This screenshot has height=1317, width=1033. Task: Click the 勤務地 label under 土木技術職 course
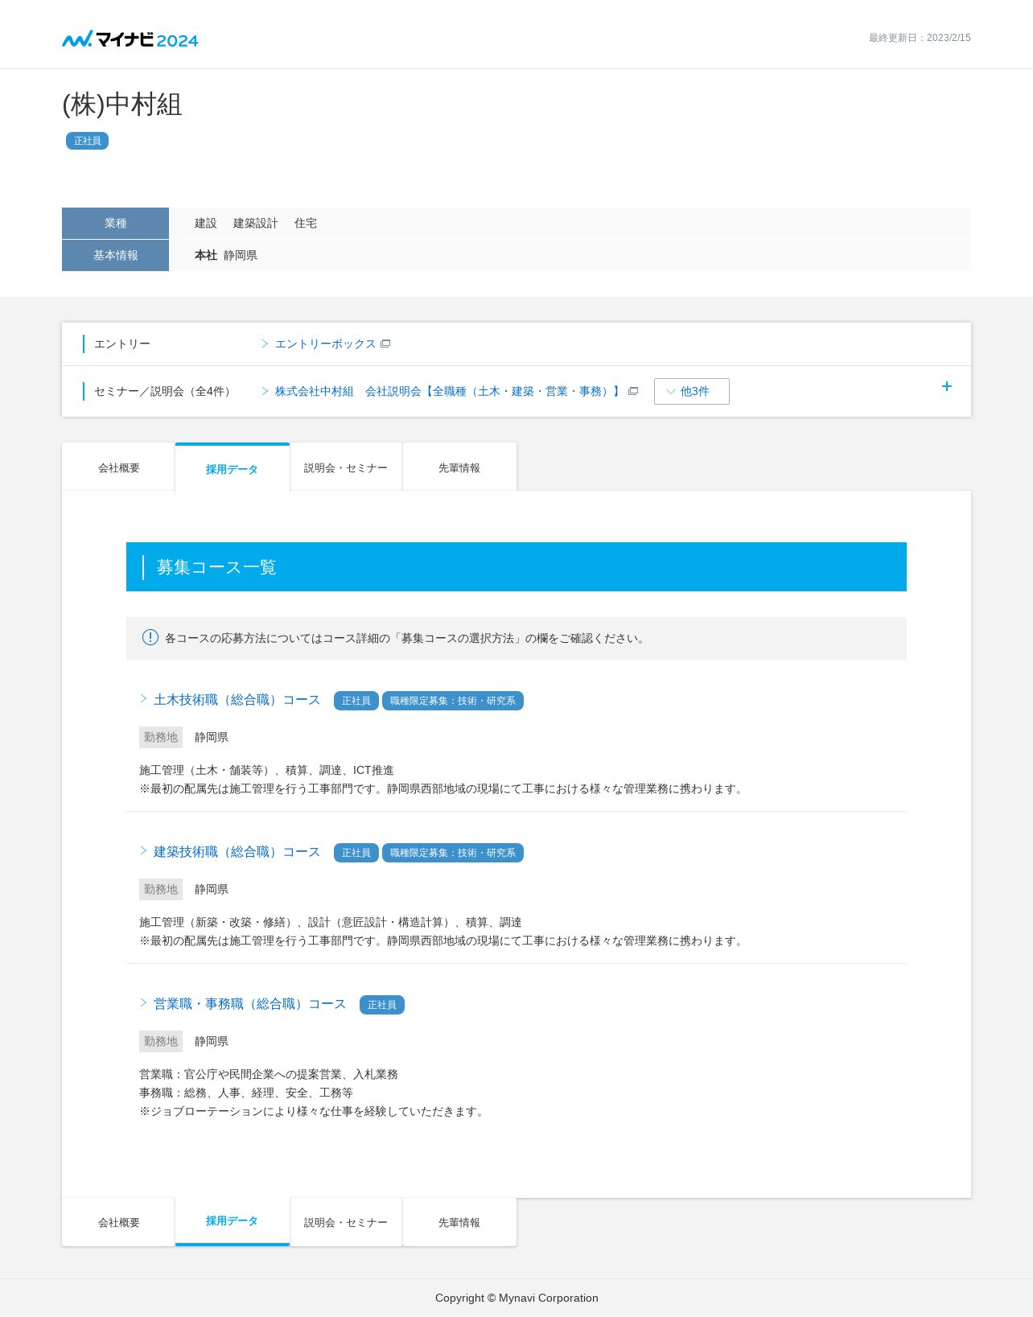pyautogui.click(x=161, y=737)
